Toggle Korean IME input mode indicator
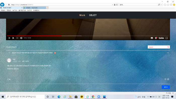This screenshot has width=176, height=99. 159,97
